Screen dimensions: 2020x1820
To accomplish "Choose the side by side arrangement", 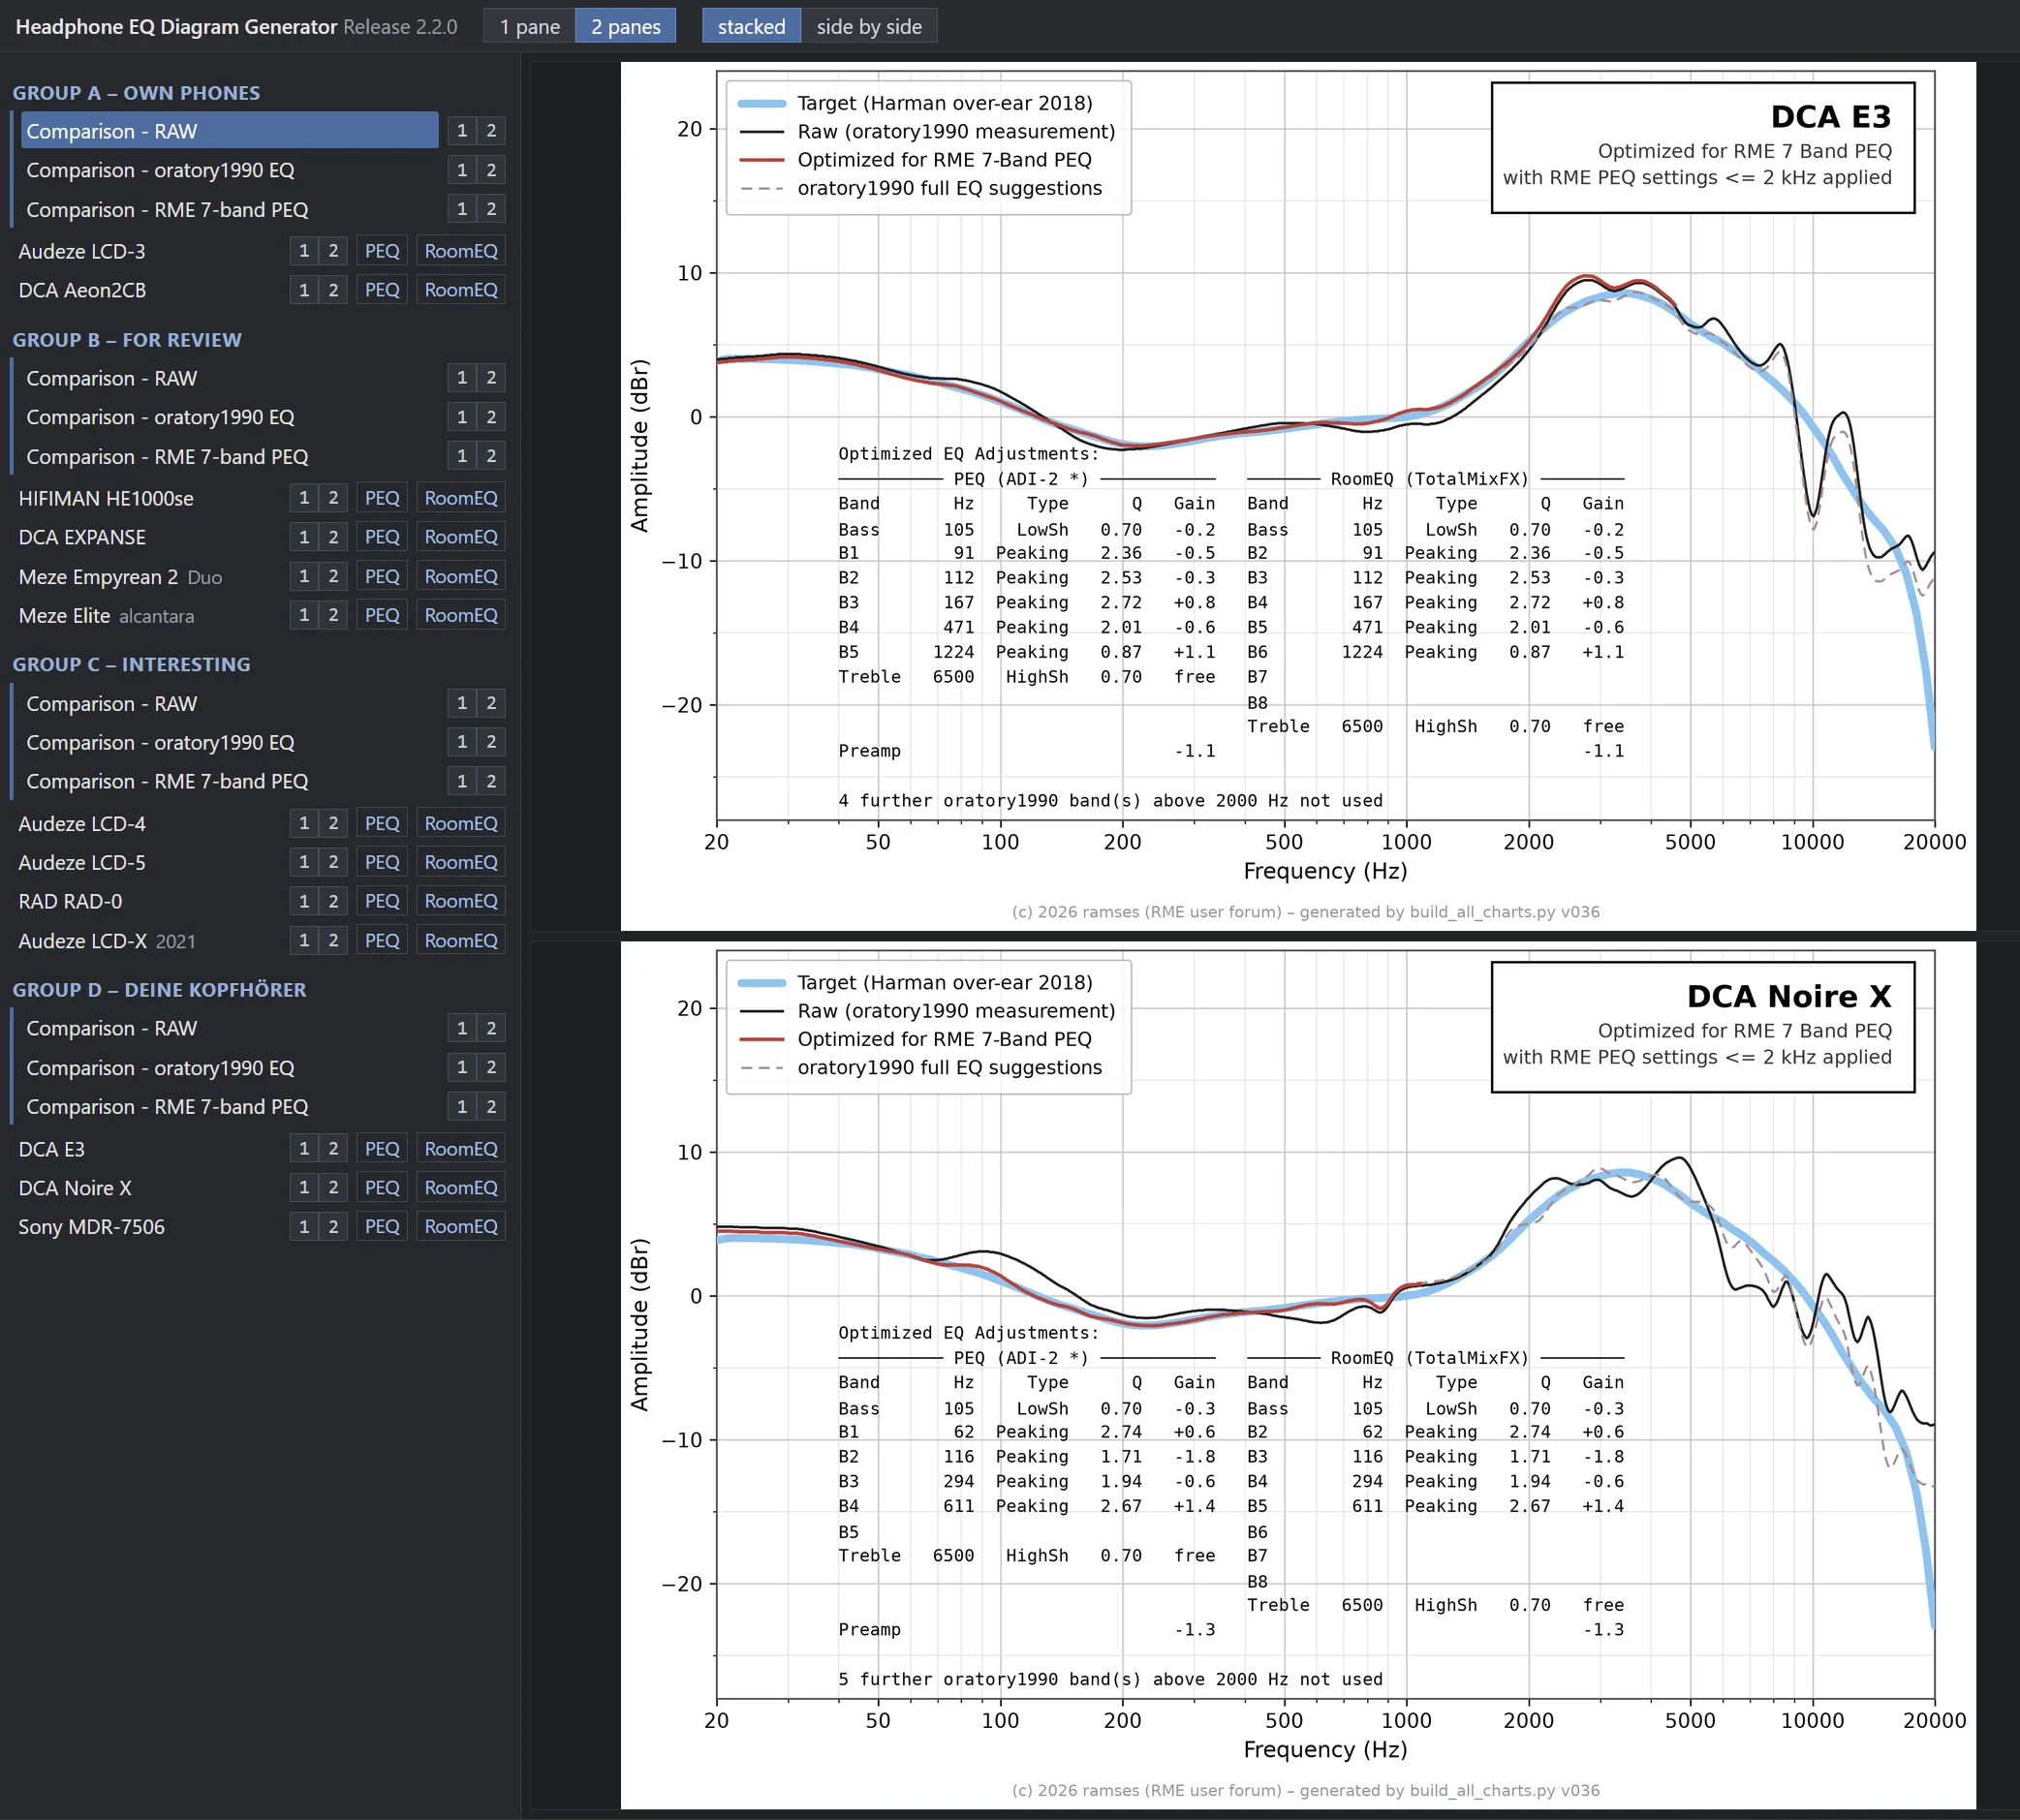I will 868,26.
